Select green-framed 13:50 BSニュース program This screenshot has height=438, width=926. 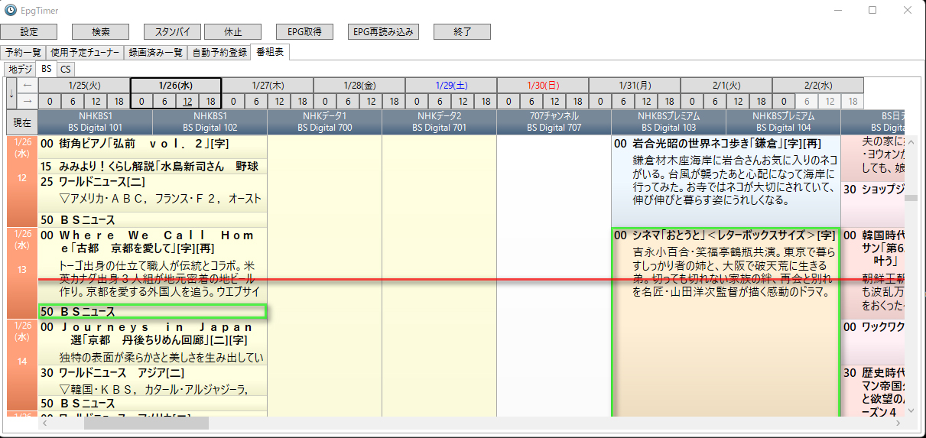(x=152, y=312)
